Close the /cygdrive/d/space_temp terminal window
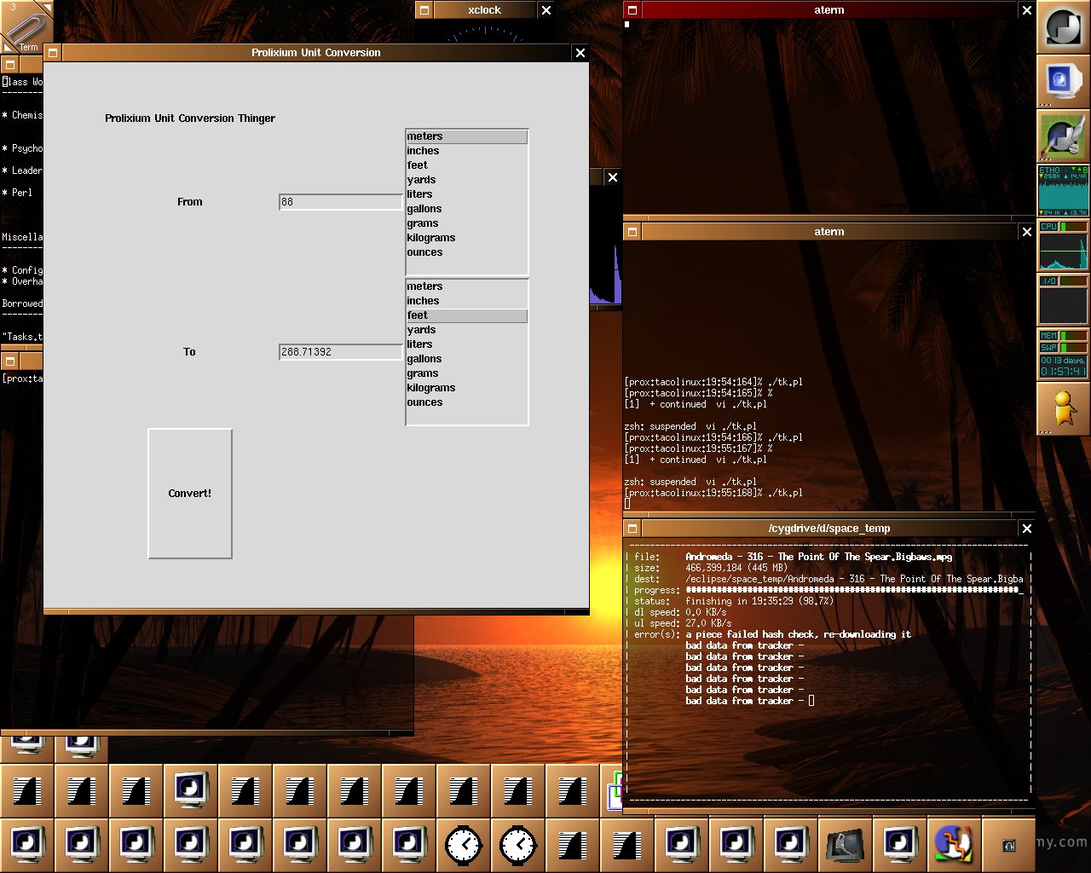The image size is (1091, 873). tap(1026, 529)
